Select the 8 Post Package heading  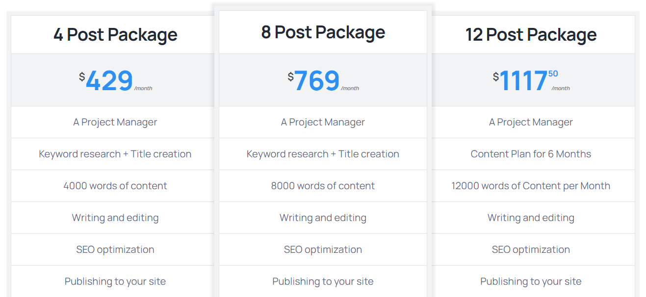point(323,32)
